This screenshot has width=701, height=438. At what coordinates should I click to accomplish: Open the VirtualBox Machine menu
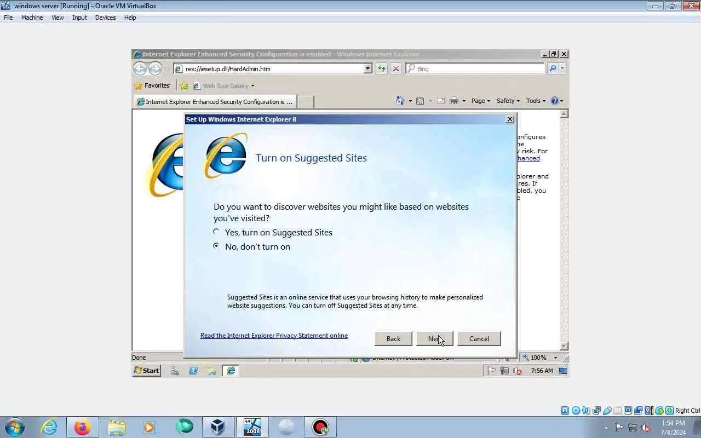pos(32,18)
